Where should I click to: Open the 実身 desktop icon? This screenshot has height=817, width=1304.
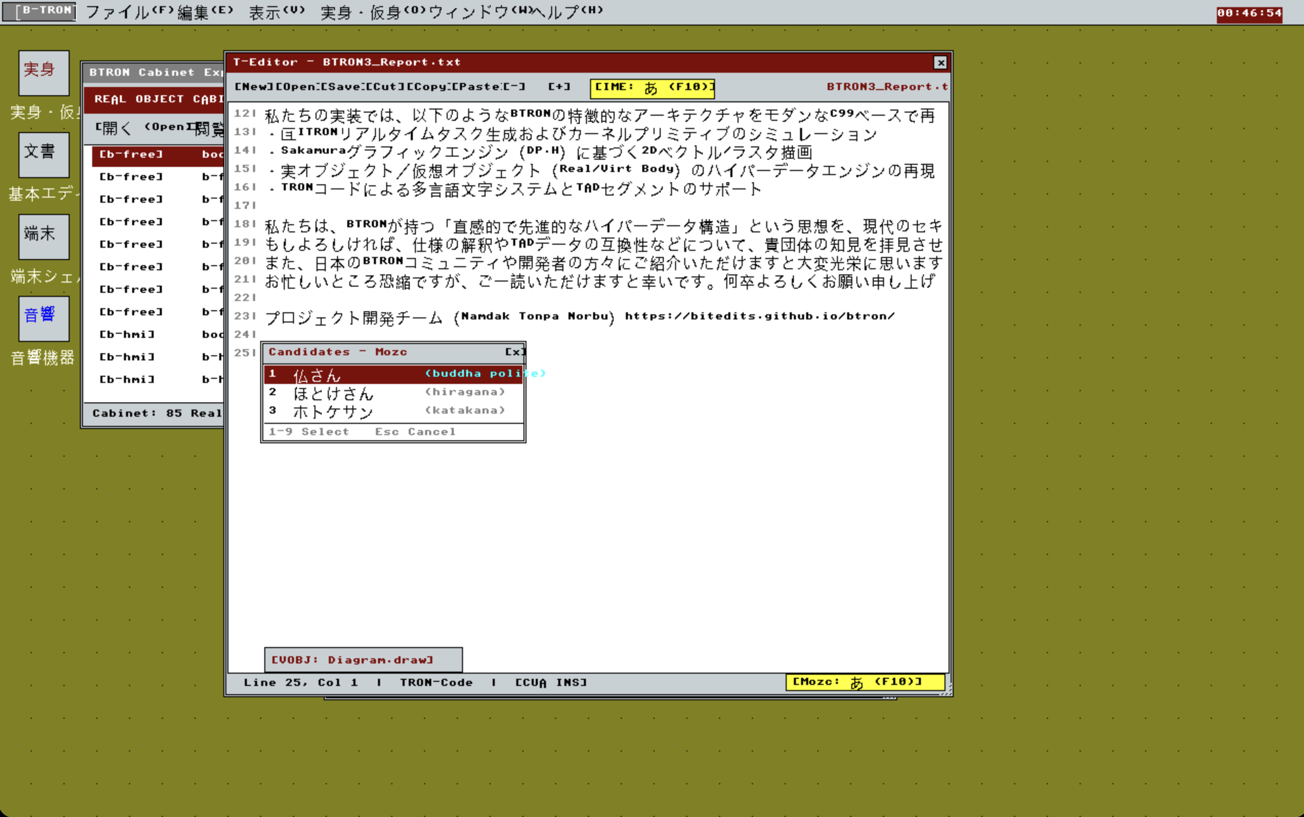pos(44,73)
